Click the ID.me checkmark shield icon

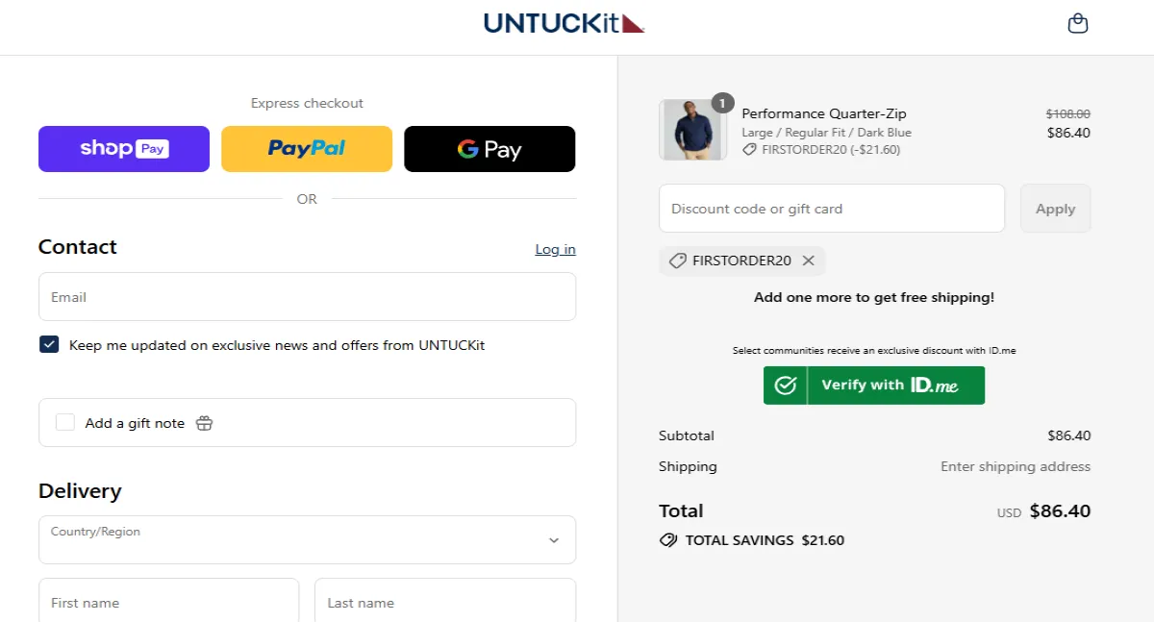(x=786, y=386)
